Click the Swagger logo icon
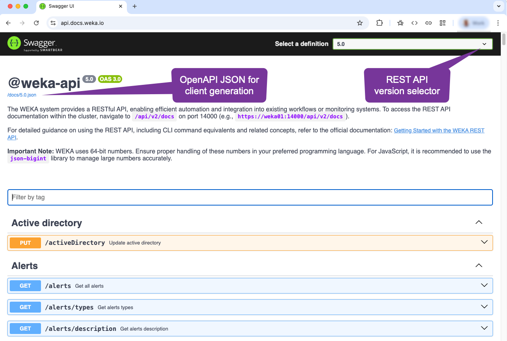 coord(14,44)
